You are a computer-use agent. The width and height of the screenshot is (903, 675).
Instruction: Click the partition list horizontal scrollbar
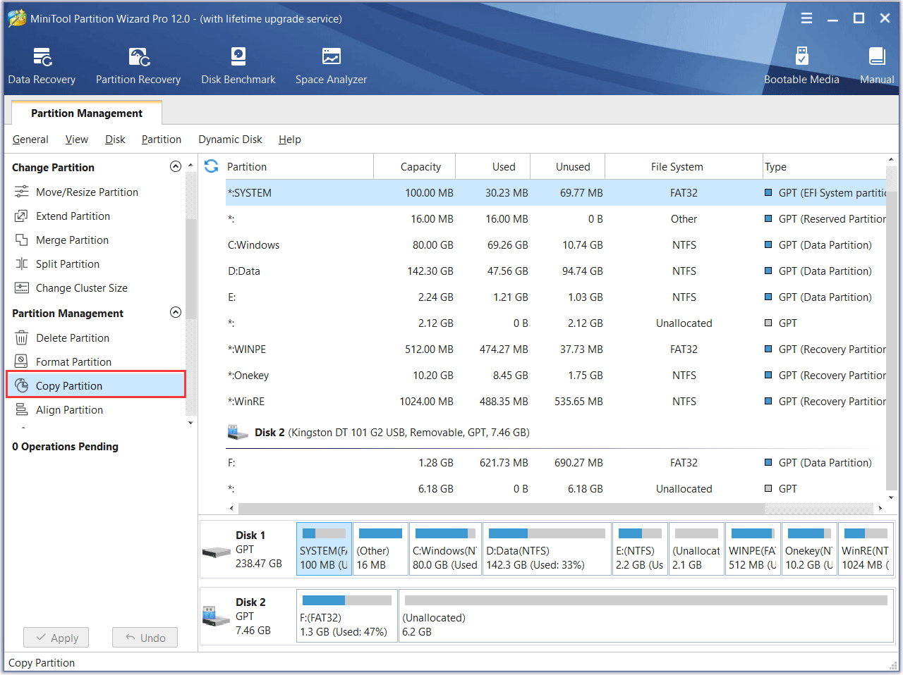click(x=501, y=508)
